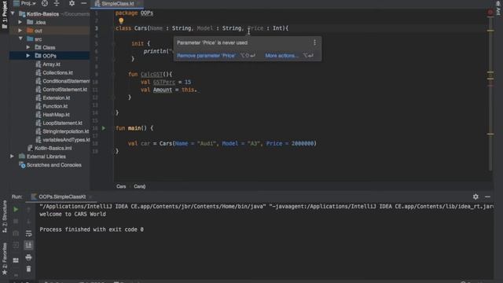Click the Restore layout icon in the Run panel
This screenshot has height=283, width=503.
(16, 260)
